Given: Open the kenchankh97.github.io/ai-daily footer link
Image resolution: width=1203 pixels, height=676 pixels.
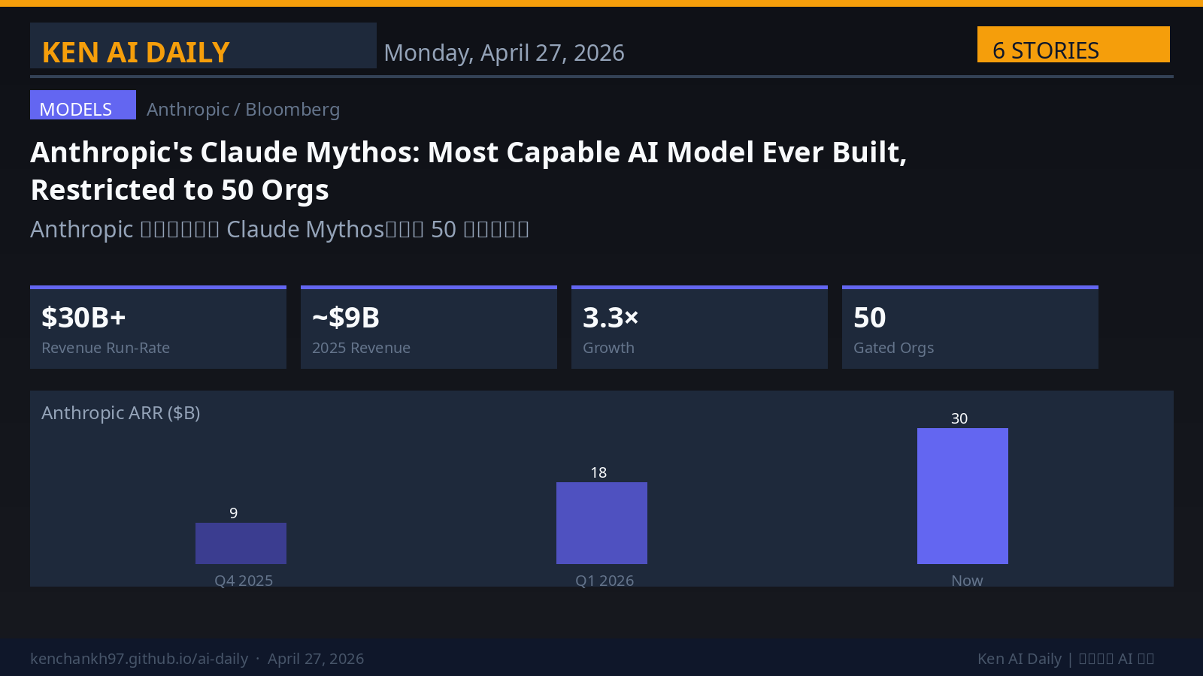Looking at the screenshot, I should click(139, 659).
